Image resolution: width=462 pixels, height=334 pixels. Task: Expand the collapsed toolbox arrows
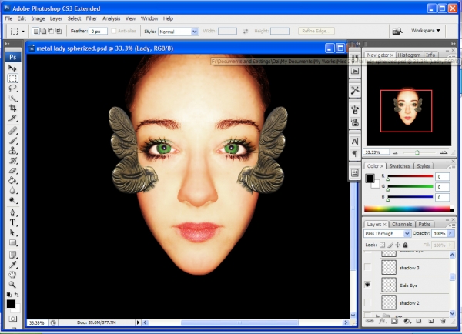click(x=8, y=44)
